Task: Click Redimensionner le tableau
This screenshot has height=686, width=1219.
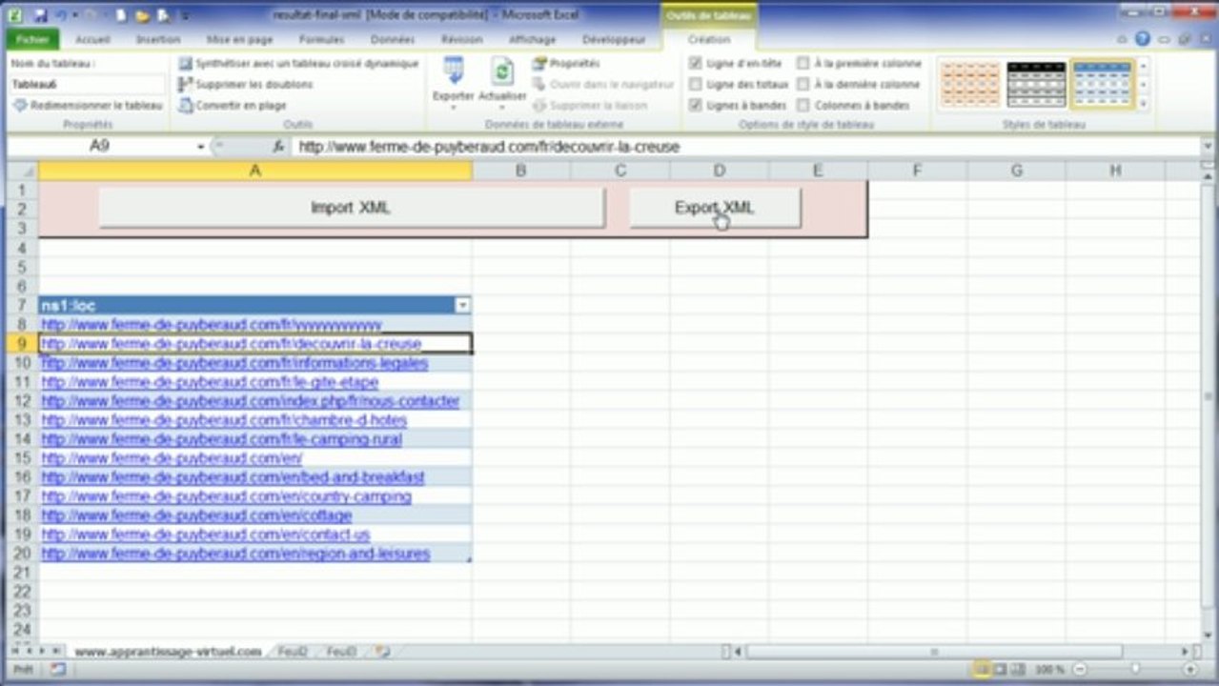Action: tap(88, 105)
